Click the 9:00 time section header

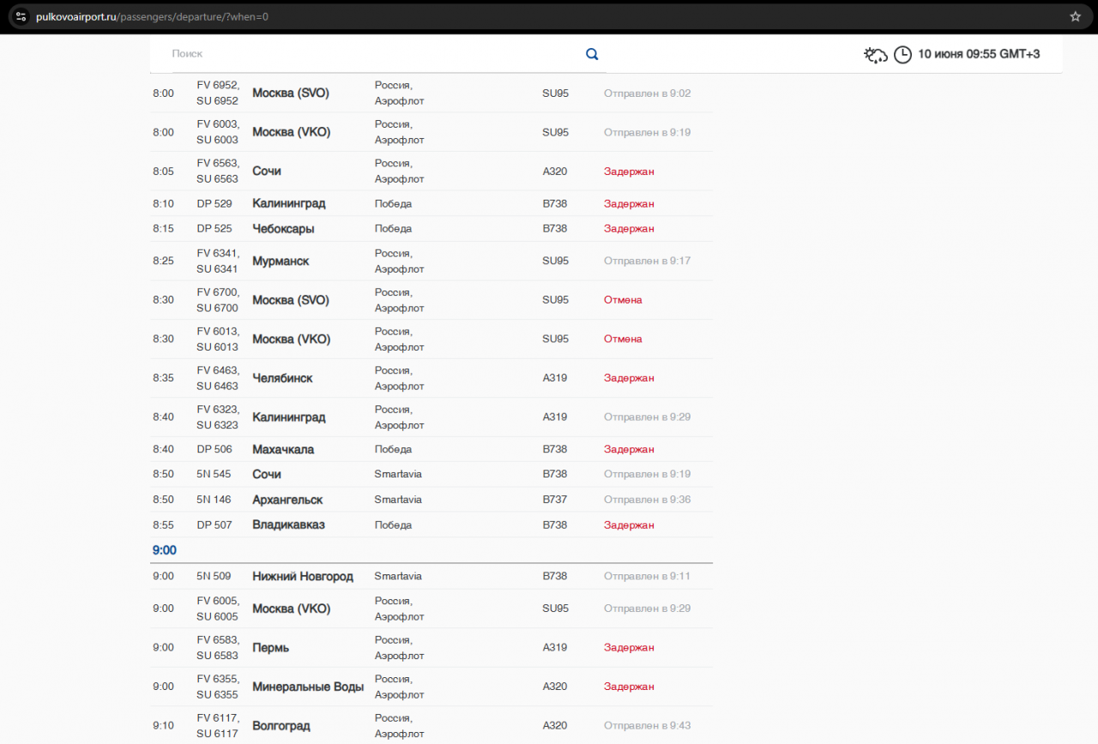coord(165,550)
